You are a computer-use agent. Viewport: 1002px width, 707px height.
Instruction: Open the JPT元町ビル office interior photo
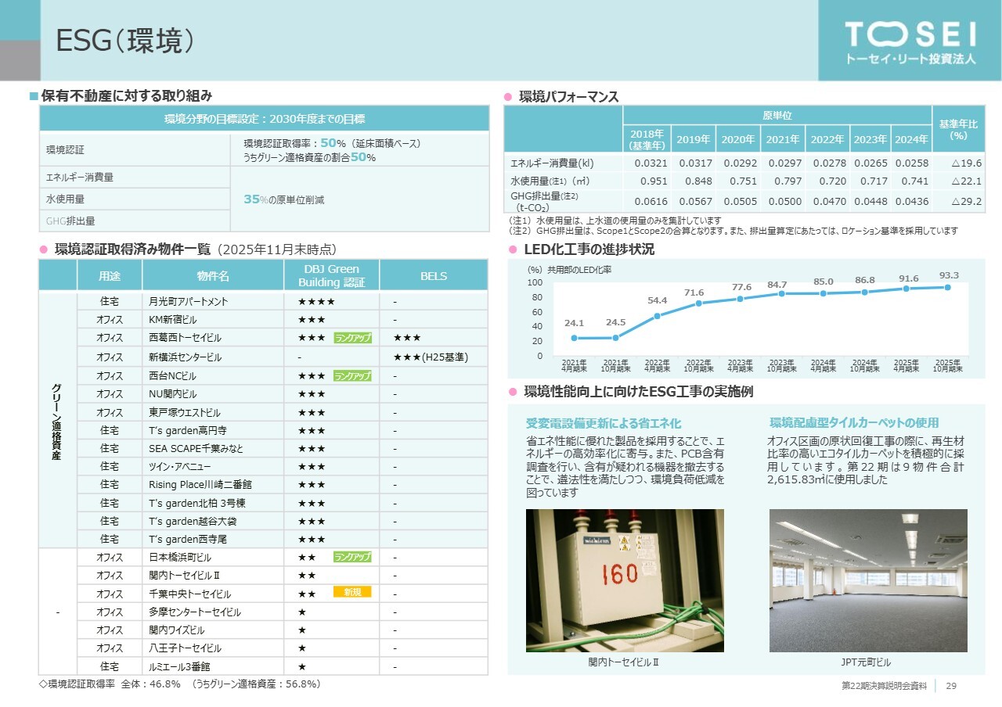coord(868,580)
